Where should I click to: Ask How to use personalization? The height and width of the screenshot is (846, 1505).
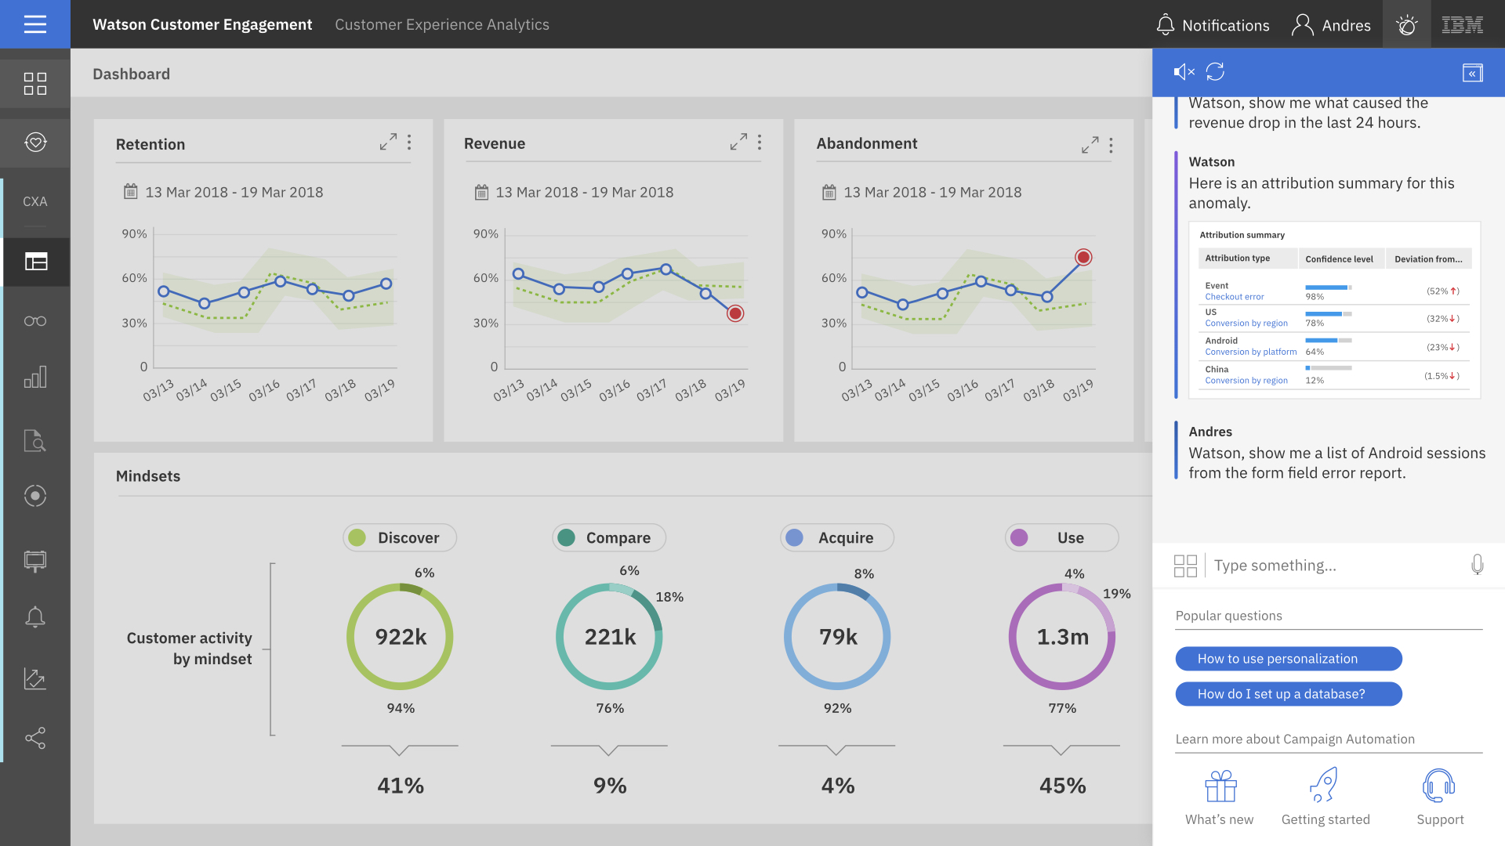pos(1289,659)
